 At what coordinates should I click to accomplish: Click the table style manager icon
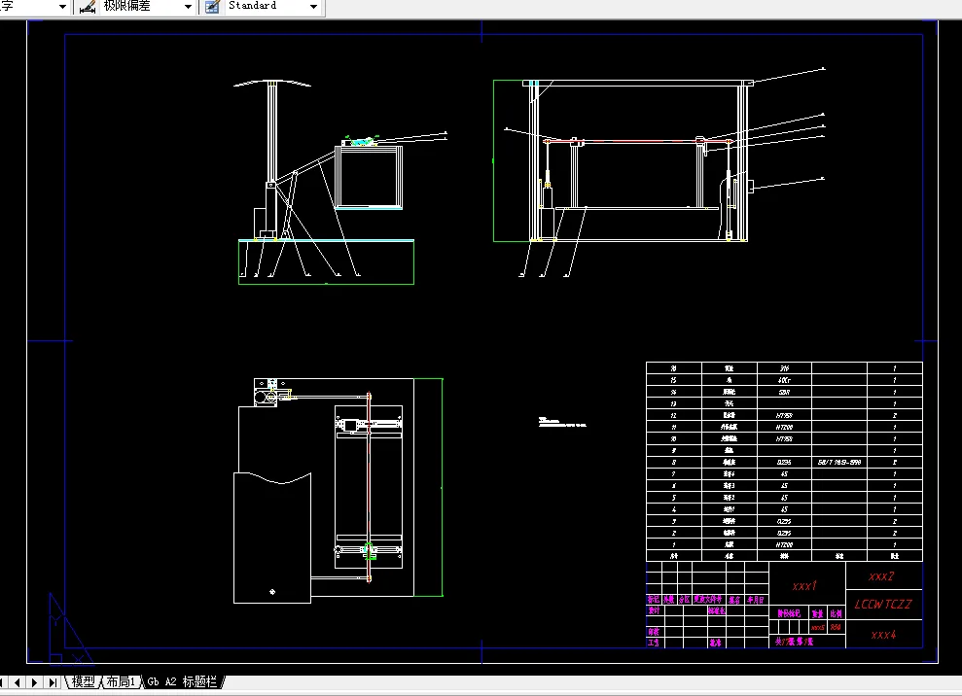(x=212, y=7)
